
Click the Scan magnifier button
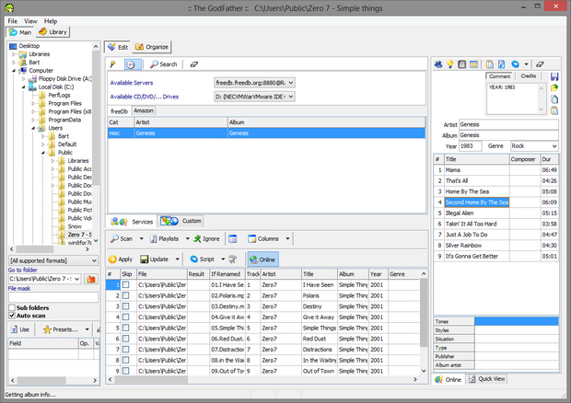click(x=122, y=239)
